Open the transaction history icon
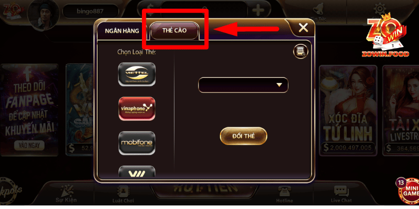 [x=301, y=51]
